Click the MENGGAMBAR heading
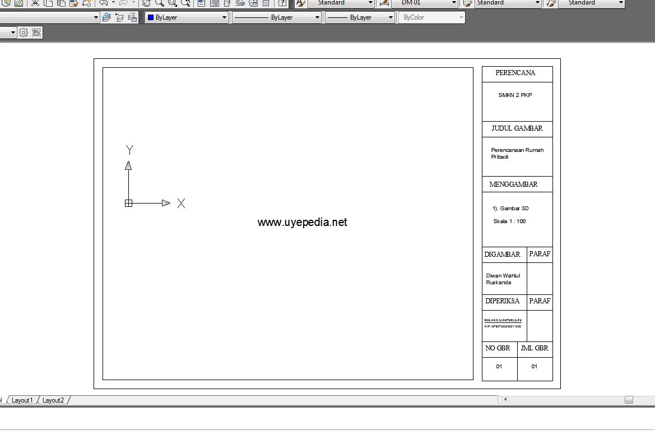This screenshot has height=439, width=655. point(513,184)
